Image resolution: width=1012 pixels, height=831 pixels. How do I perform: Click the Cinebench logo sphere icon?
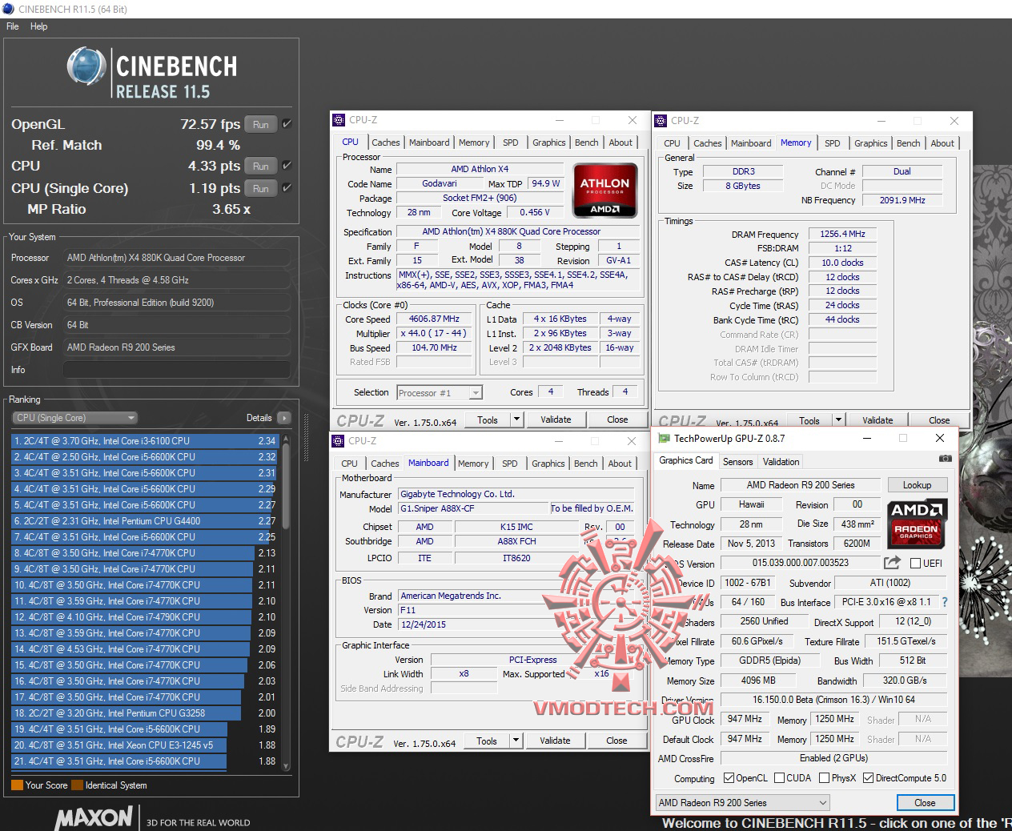(86, 66)
